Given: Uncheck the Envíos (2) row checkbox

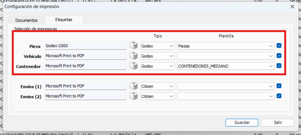Looking at the screenshot, I should pos(279,96).
